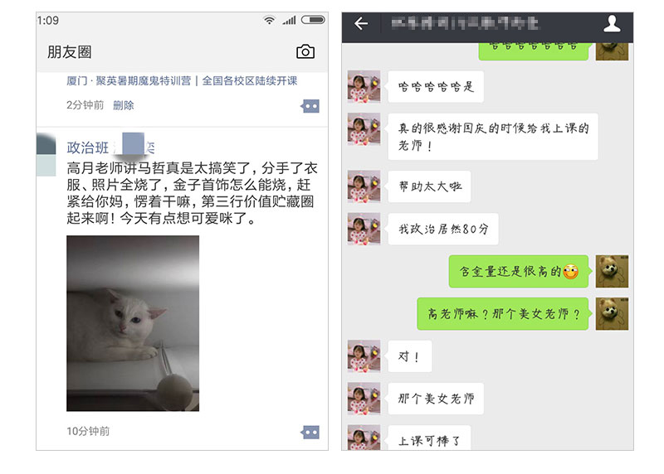Screen dimensions: 664x474
Task: Tap dog avatar beside 含金量还是很高的 message
Action: click(x=612, y=272)
